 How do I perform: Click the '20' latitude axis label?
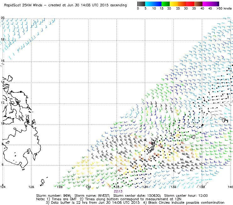[x=3, y=18]
